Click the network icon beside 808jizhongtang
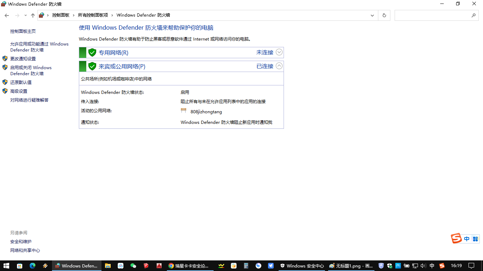This screenshot has width=483, height=271. tap(184, 111)
